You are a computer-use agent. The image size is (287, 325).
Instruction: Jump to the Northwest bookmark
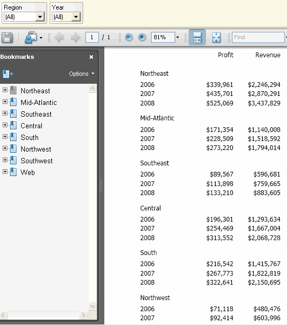tap(35, 149)
